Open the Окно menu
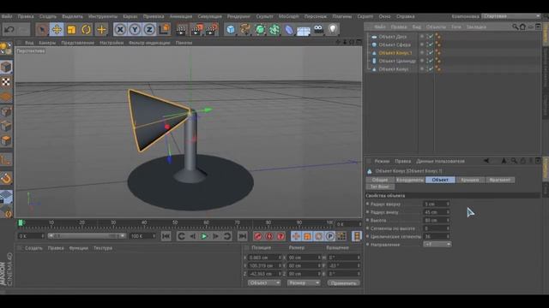Viewport: 549px width, 308px height. 384,16
